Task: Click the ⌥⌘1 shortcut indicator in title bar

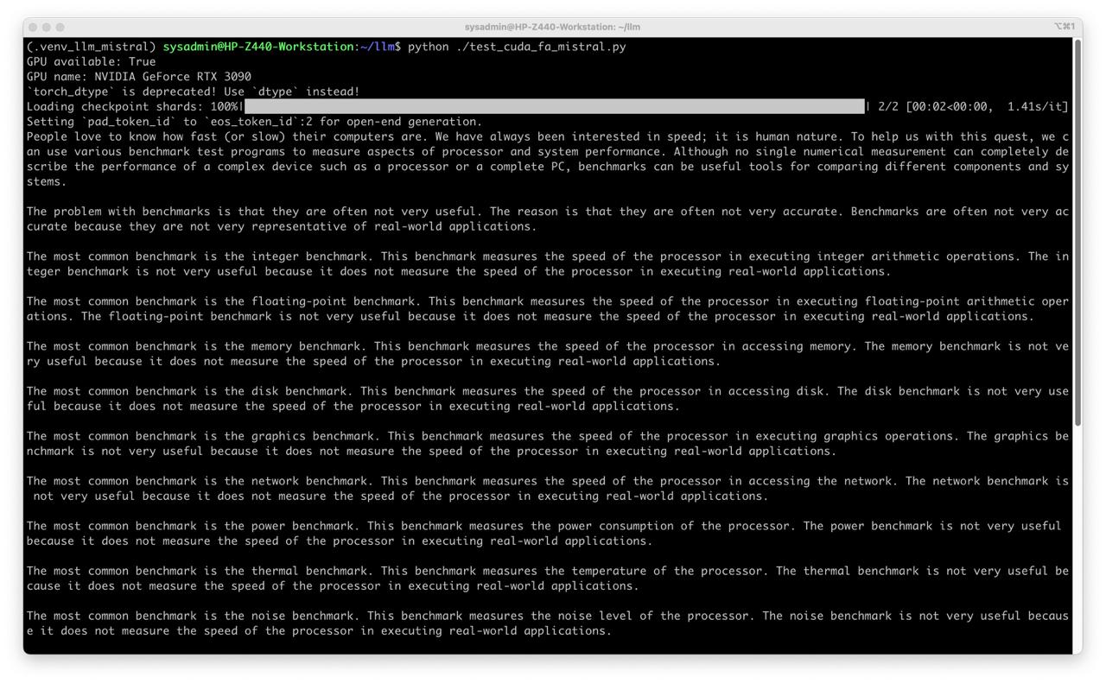Action: 1064,27
